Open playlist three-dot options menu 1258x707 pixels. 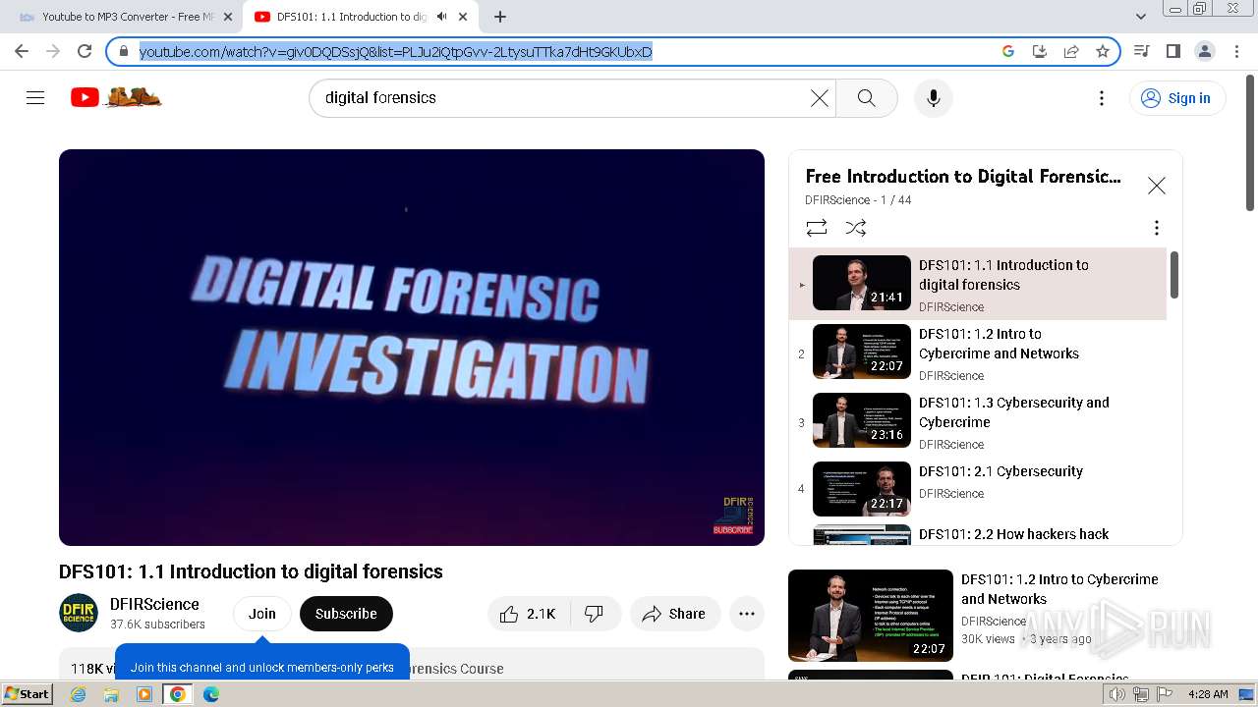pyautogui.click(x=1156, y=228)
